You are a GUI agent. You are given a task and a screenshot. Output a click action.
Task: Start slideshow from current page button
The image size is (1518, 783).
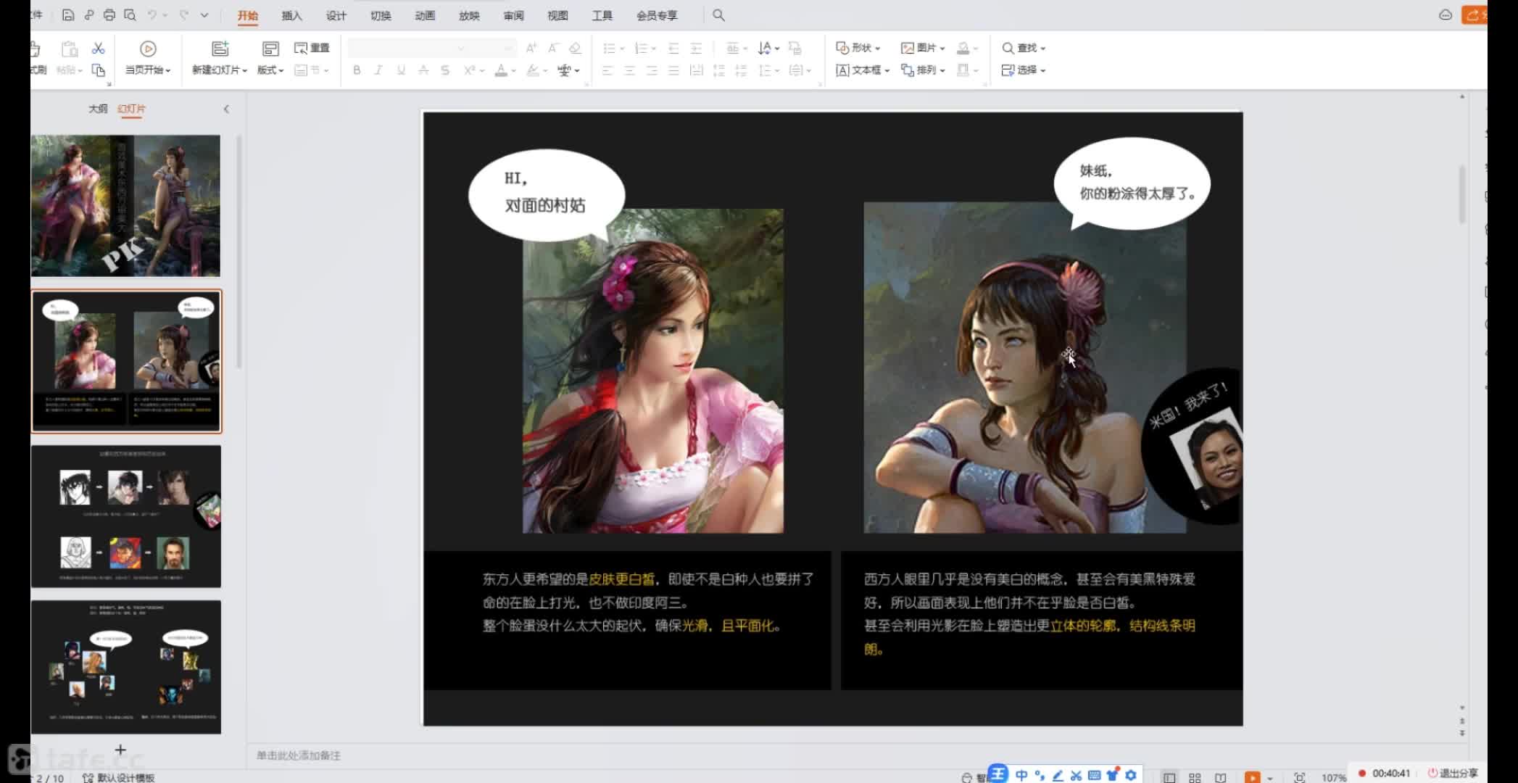148,49
